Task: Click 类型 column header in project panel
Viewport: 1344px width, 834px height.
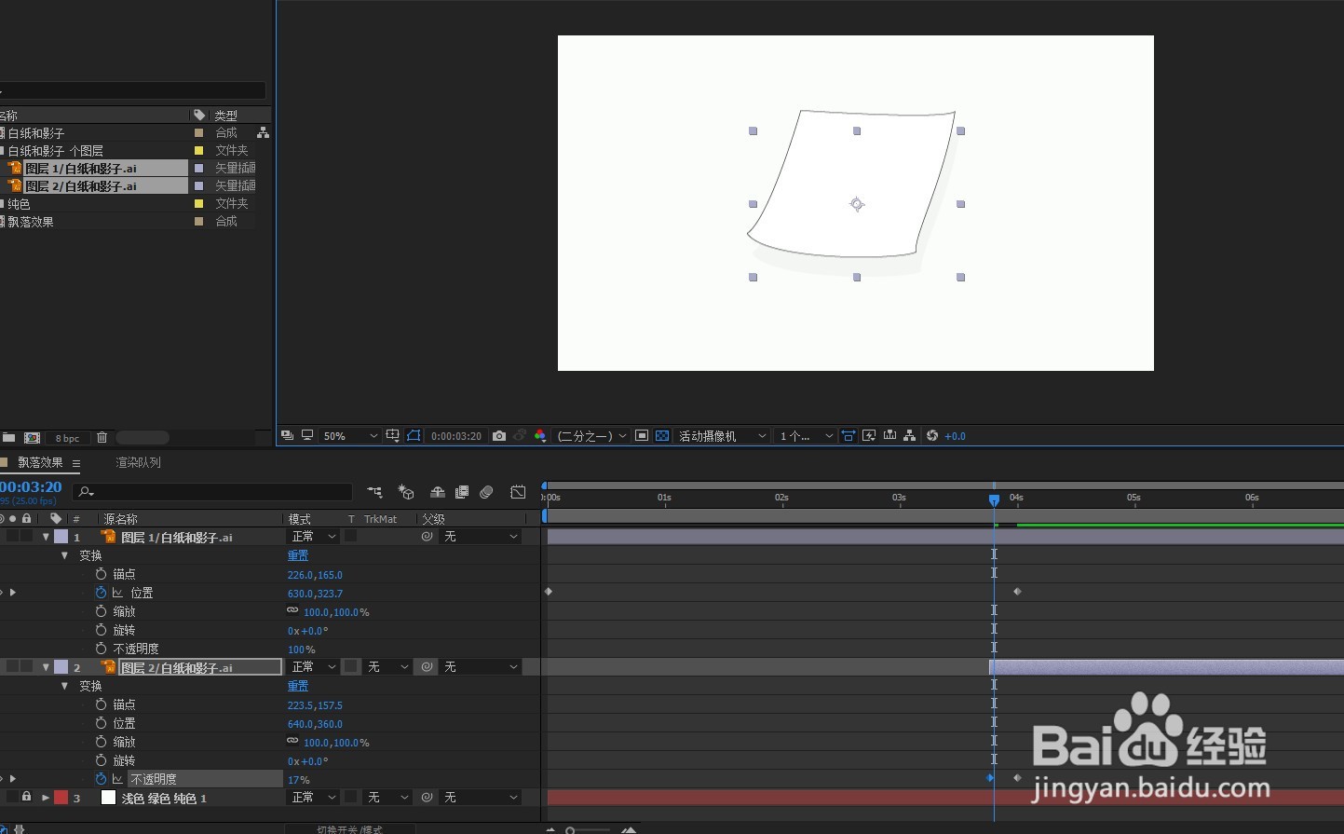Action: tap(226, 116)
